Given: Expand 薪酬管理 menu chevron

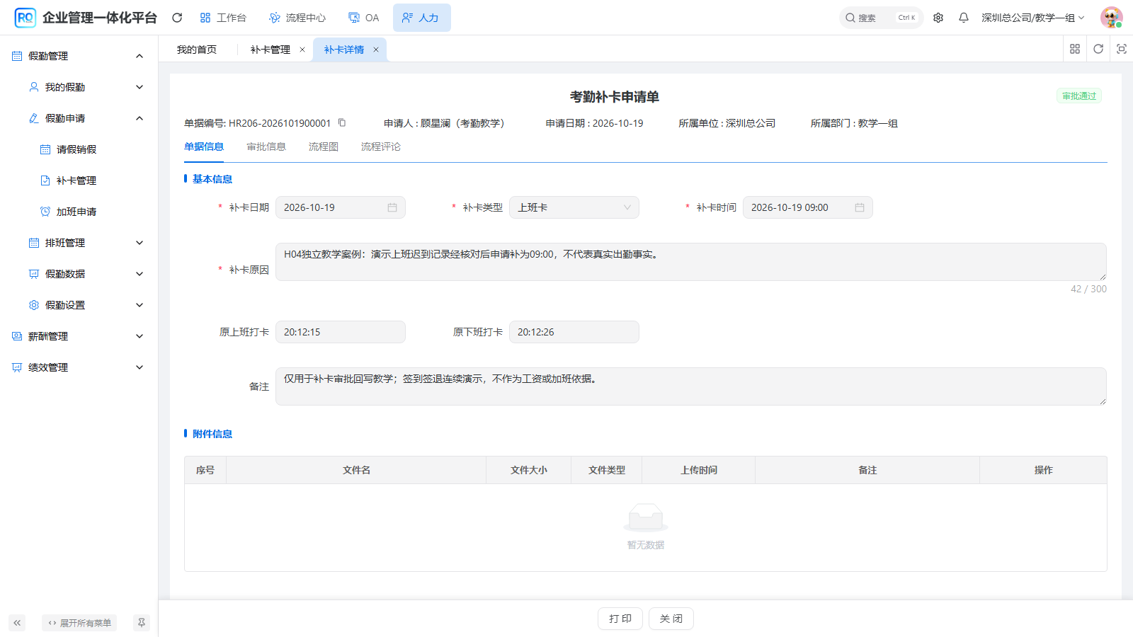Looking at the screenshot, I should tap(140, 336).
